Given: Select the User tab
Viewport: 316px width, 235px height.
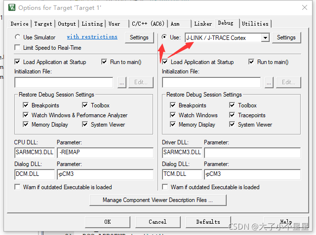Looking at the screenshot, I should (x=118, y=24).
